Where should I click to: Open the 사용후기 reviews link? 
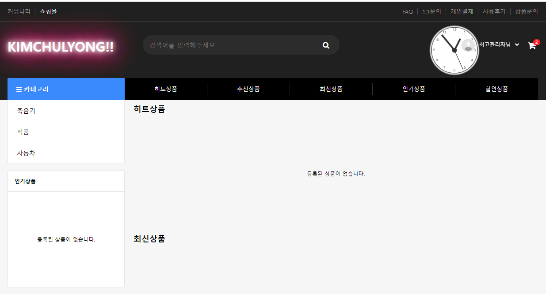click(494, 12)
